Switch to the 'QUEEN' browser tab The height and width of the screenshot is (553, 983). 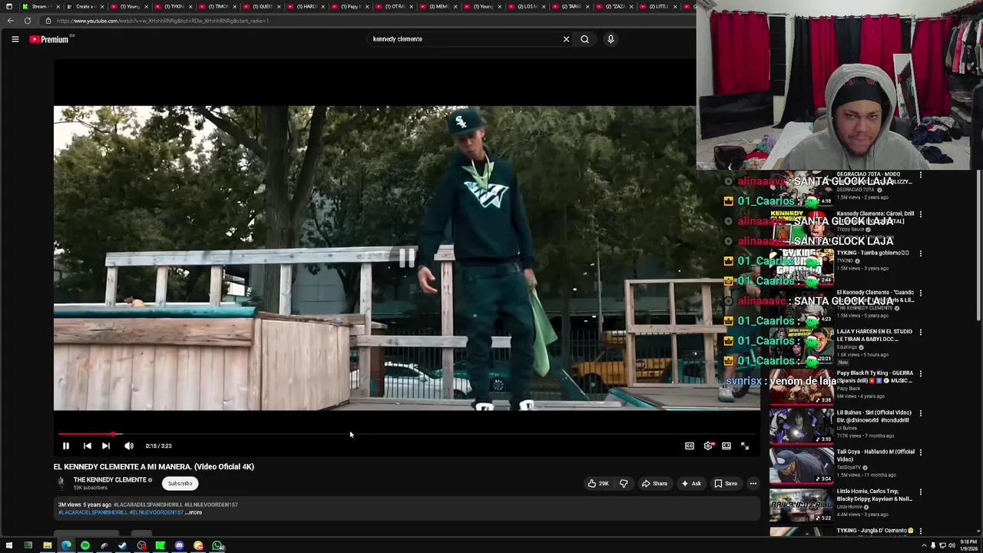262,6
